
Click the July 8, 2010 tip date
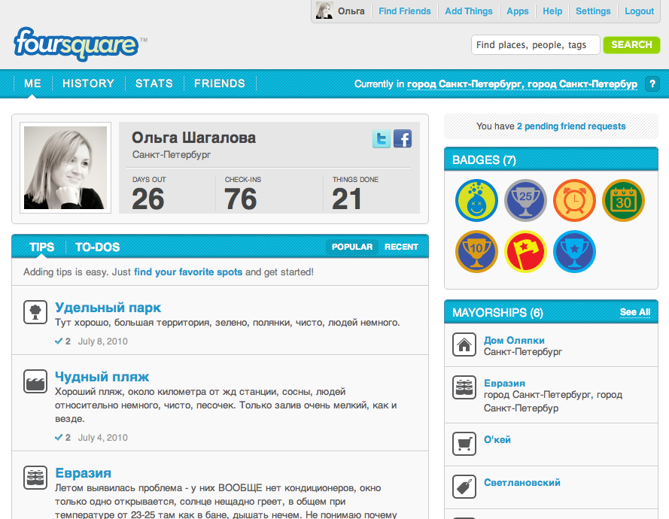point(102,341)
